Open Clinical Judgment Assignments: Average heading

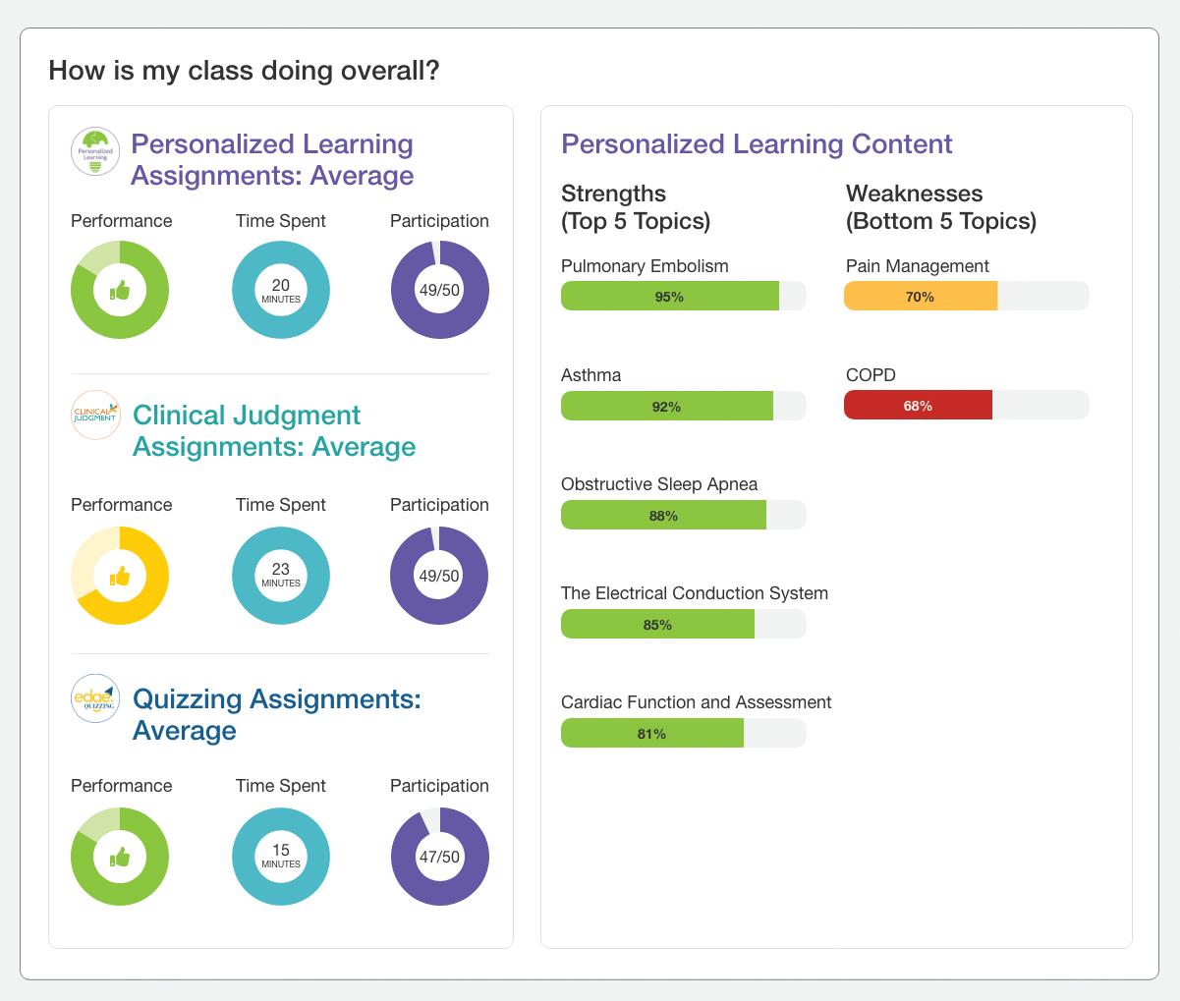coord(274,430)
